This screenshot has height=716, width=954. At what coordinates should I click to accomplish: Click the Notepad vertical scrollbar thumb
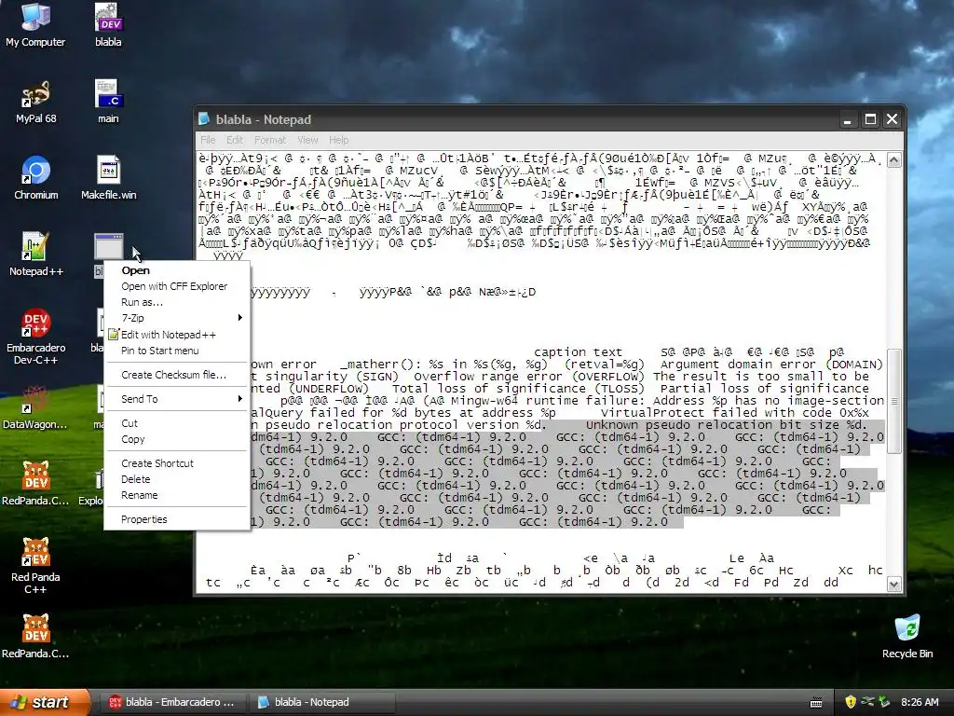(x=893, y=401)
